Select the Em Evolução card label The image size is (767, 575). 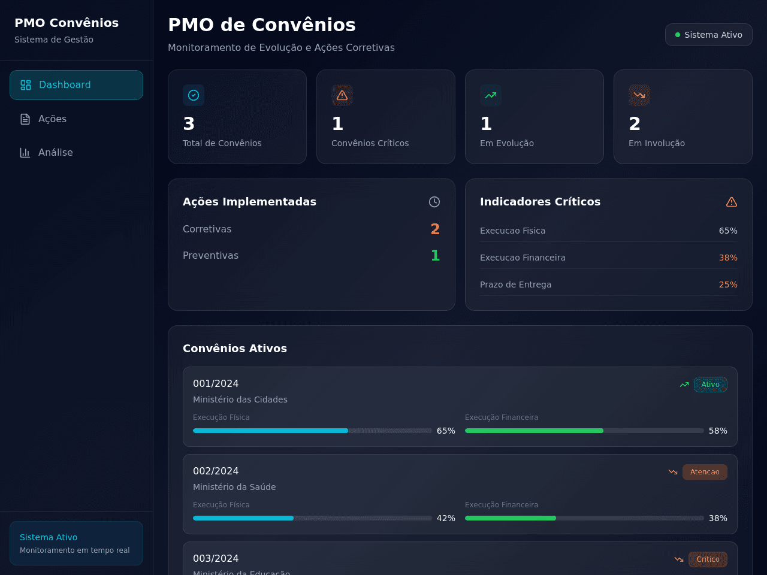(x=507, y=143)
